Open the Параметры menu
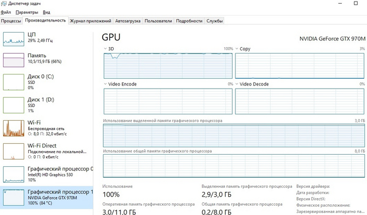Viewport: 367px width, 215px height. tap(26, 12)
